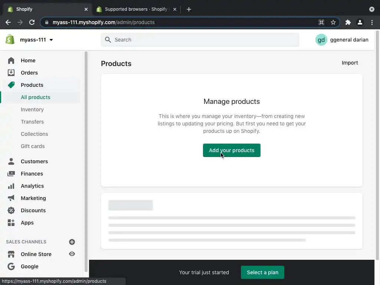380x285 pixels.
Task: Click the Add your products button
Action: (x=232, y=150)
